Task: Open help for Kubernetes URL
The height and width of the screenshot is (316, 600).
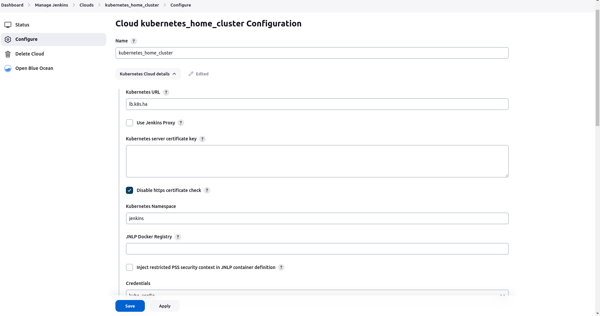Action: point(166,92)
